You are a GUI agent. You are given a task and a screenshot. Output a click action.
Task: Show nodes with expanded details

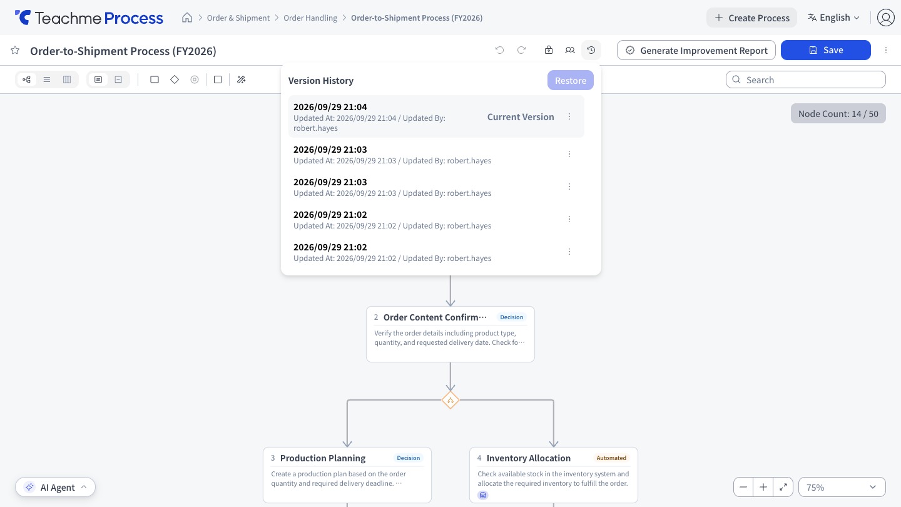98,79
